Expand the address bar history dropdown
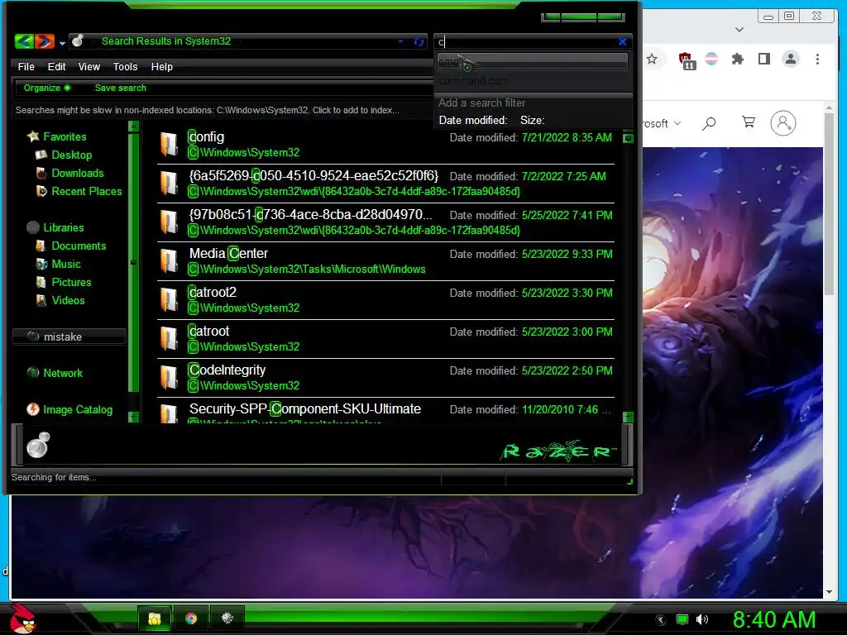Image resolution: width=847 pixels, height=635 pixels. [x=401, y=41]
